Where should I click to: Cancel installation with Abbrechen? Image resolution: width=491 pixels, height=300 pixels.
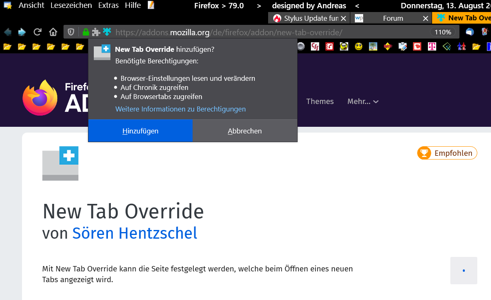(x=245, y=131)
